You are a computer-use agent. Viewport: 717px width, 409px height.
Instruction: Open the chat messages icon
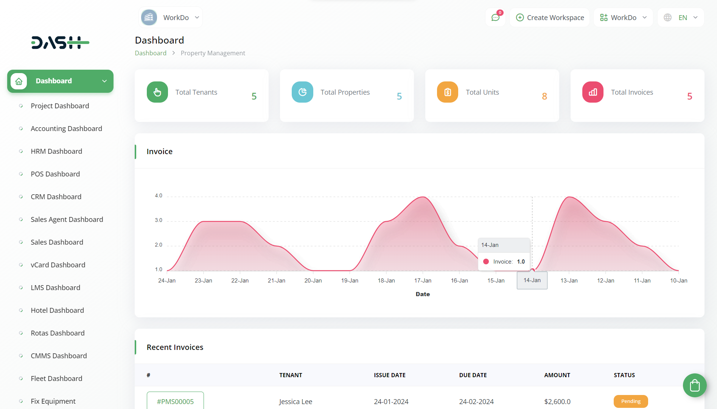click(495, 17)
